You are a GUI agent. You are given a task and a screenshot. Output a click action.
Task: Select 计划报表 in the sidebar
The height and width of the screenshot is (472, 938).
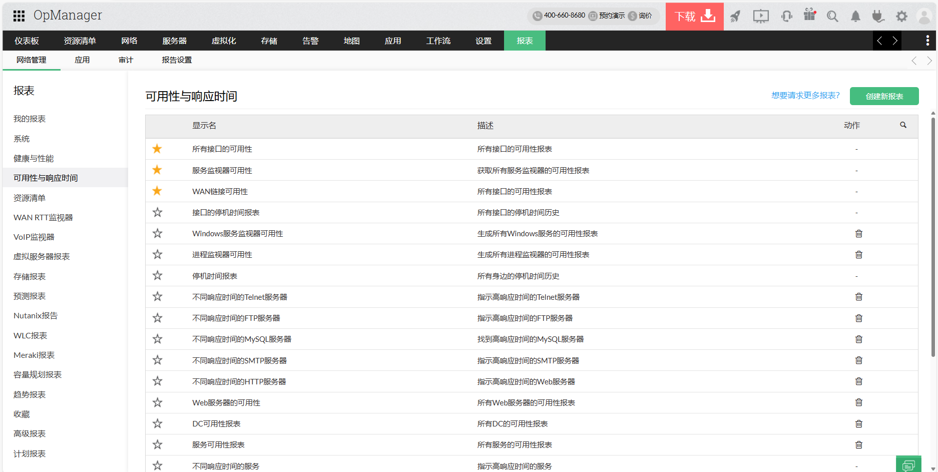tap(30, 454)
